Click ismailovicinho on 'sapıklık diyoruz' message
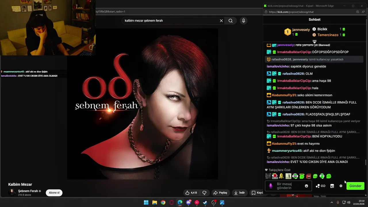 (x=278, y=66)
